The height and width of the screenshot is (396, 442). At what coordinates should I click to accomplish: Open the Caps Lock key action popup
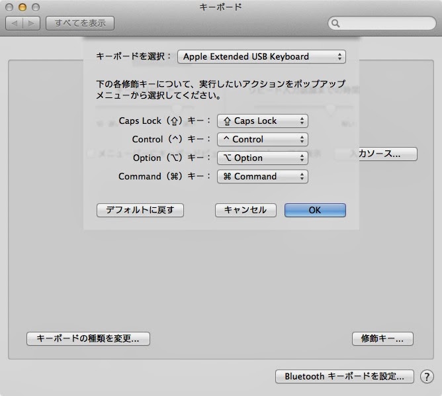tap(263, 121)
